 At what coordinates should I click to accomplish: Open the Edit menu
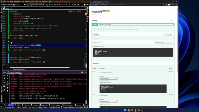8,2
